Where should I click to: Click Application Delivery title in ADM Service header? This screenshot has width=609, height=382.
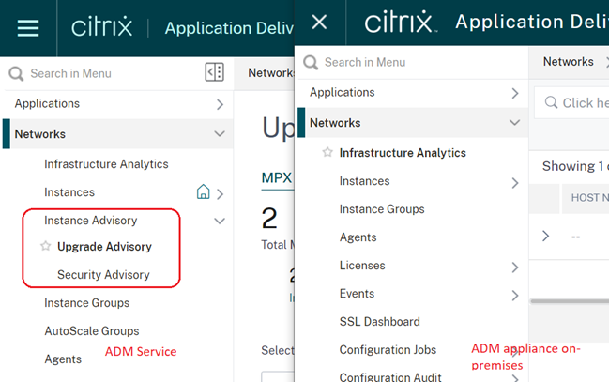(x=229, y=28)
